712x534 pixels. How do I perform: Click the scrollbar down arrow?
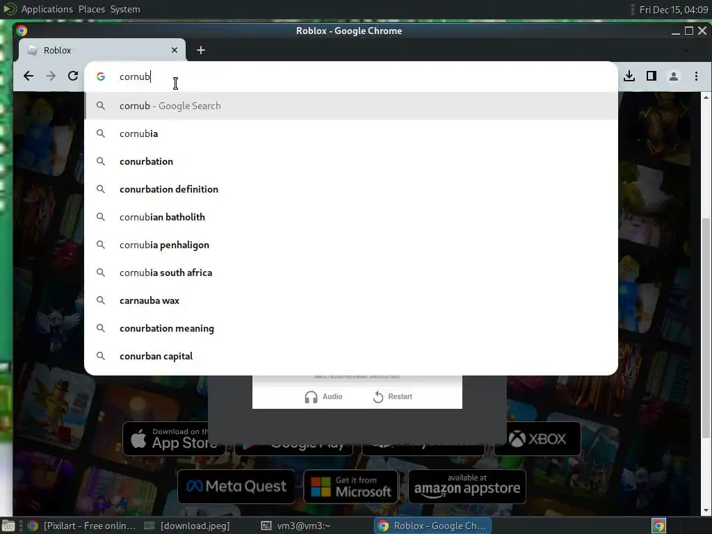pos(706,511)
